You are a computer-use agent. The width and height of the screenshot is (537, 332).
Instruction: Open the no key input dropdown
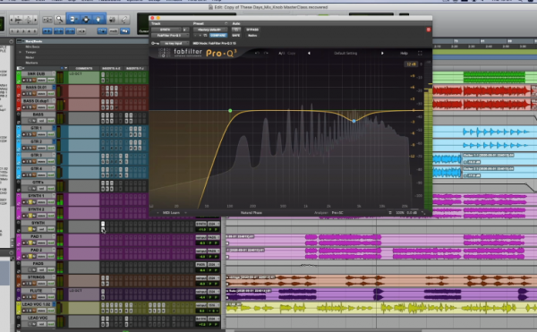[x=175, y=44]
